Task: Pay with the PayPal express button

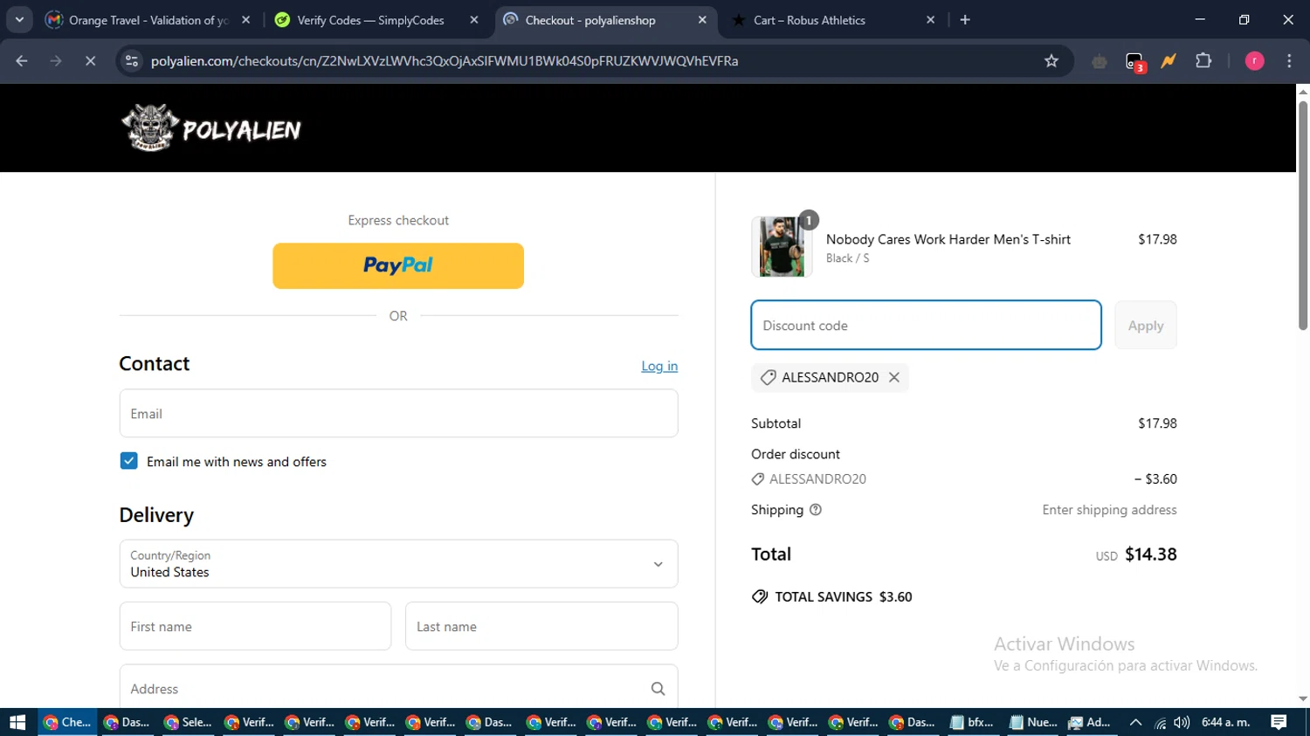Action: pyautogui.click(x=398, y=265)
